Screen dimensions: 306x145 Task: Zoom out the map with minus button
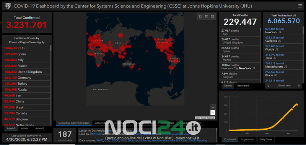click(213, 112)
